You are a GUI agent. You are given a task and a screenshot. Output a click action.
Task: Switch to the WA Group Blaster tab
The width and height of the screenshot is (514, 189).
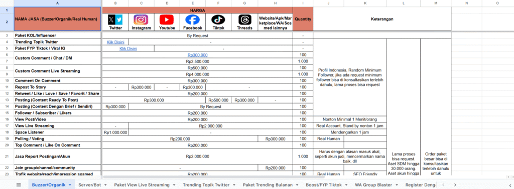coord(374,185)
